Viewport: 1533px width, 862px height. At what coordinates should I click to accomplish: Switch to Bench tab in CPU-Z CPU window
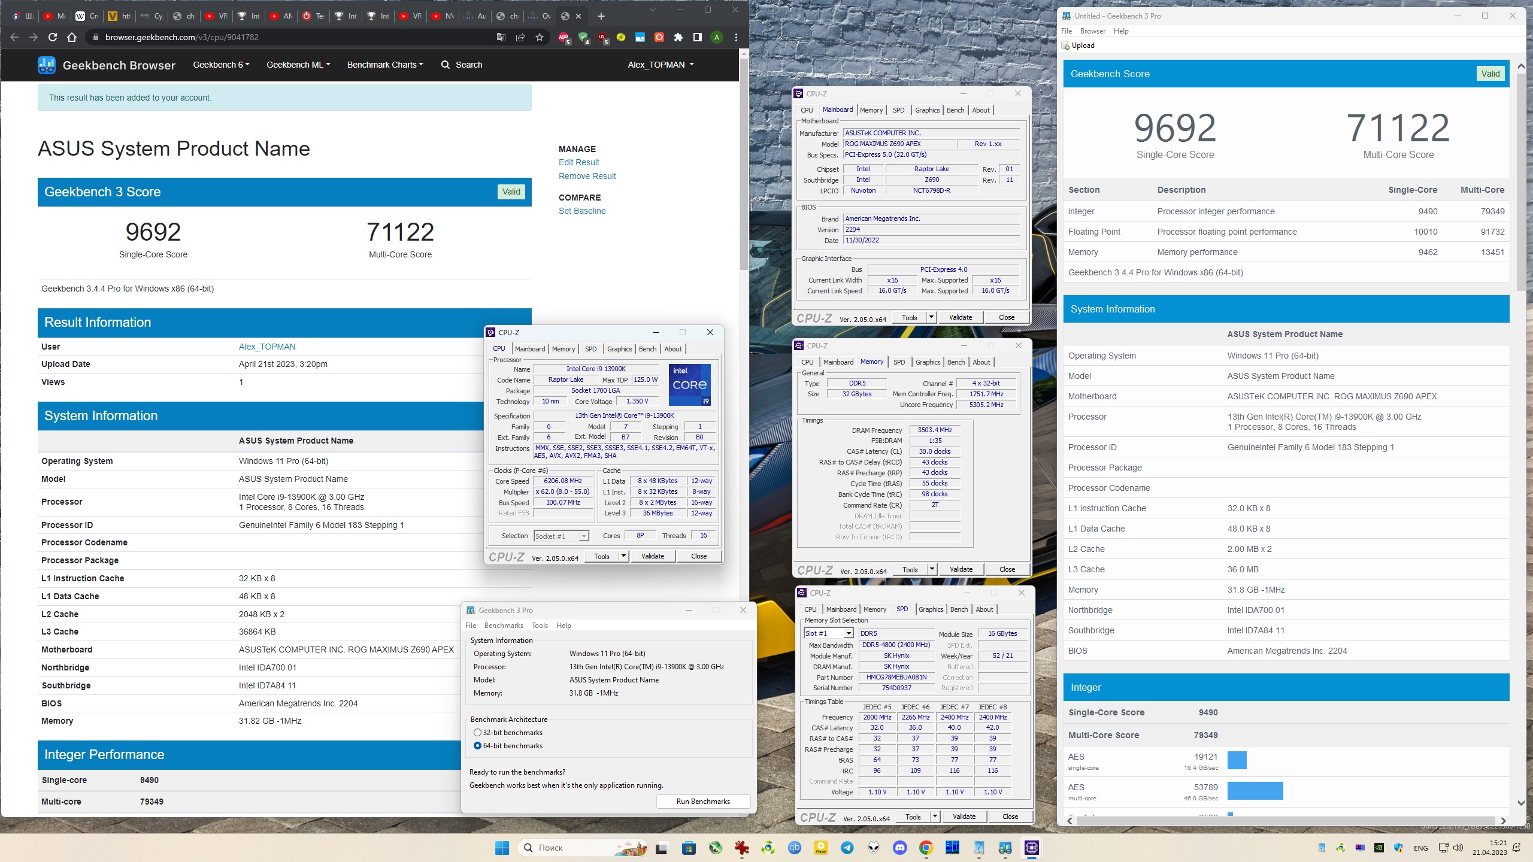(647, 349)
